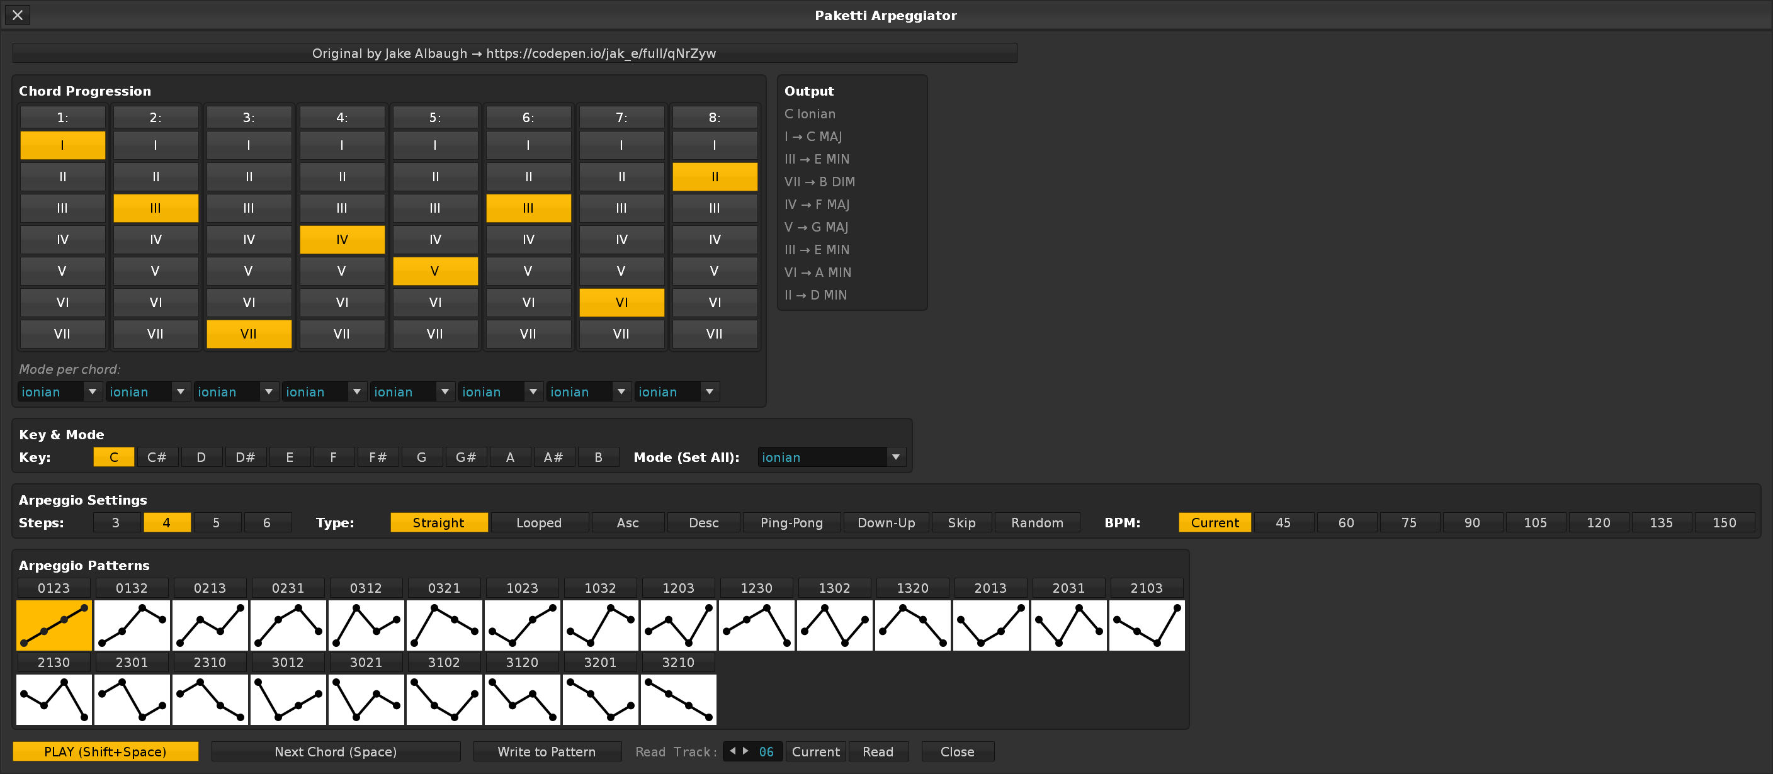
Task: Set chord 8 to degree V
Action: [715, 271]
